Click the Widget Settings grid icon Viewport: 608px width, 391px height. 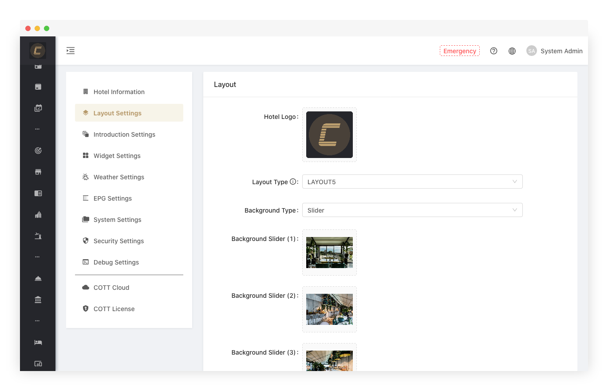coord(86,155)
